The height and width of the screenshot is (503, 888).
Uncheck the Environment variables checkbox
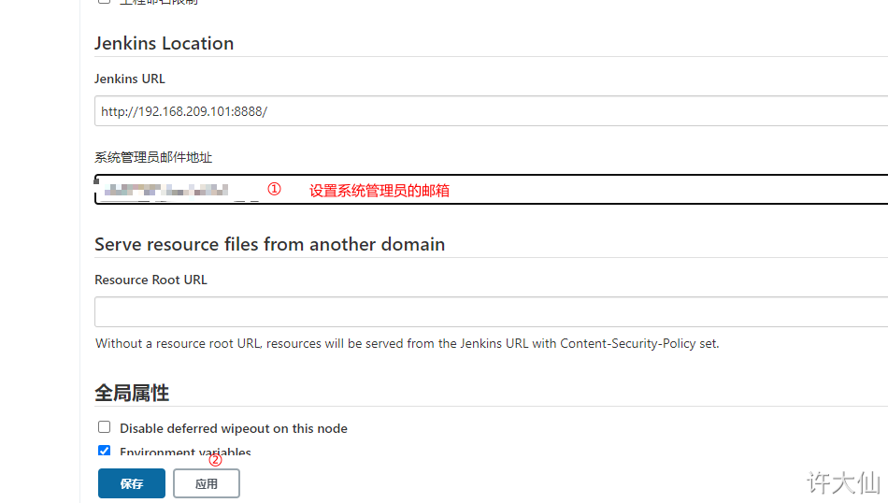point(104,451)
